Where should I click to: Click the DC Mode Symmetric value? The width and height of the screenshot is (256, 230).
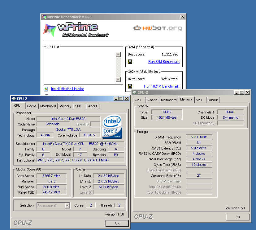(x=230, y=117)
